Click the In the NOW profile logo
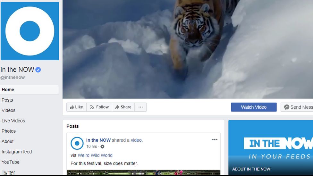This screenshot has width=313, height=176. pos(30,31)
